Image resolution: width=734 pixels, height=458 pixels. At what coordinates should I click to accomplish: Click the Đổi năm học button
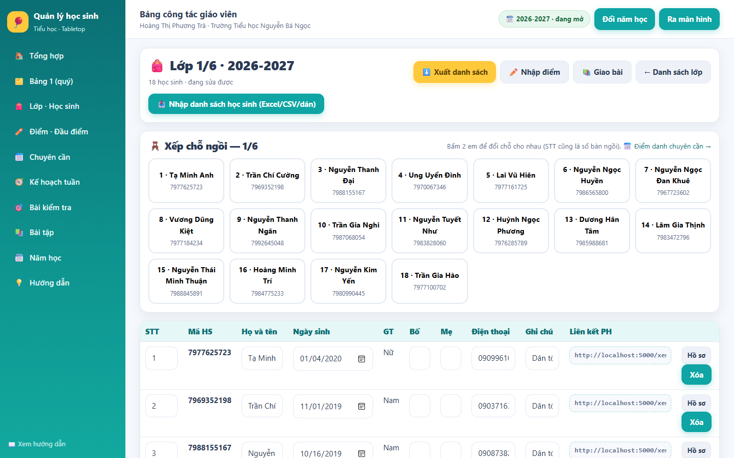point(624,19)
